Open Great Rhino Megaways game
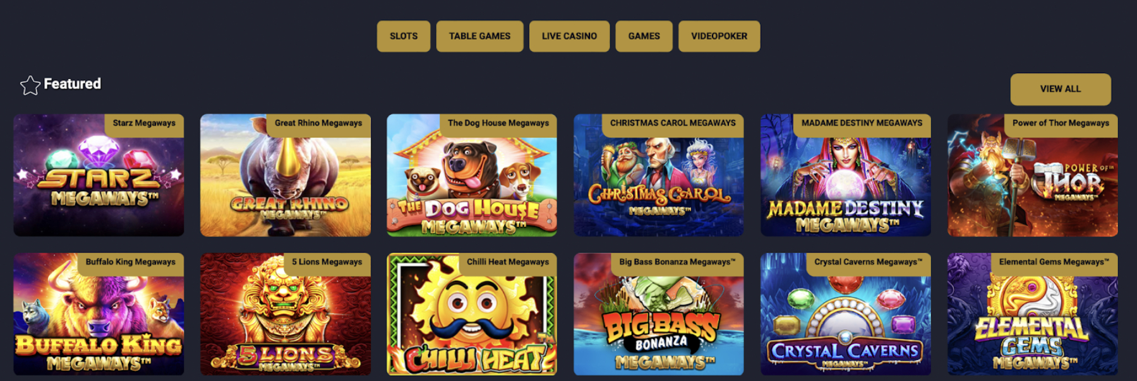 [286, 175]
